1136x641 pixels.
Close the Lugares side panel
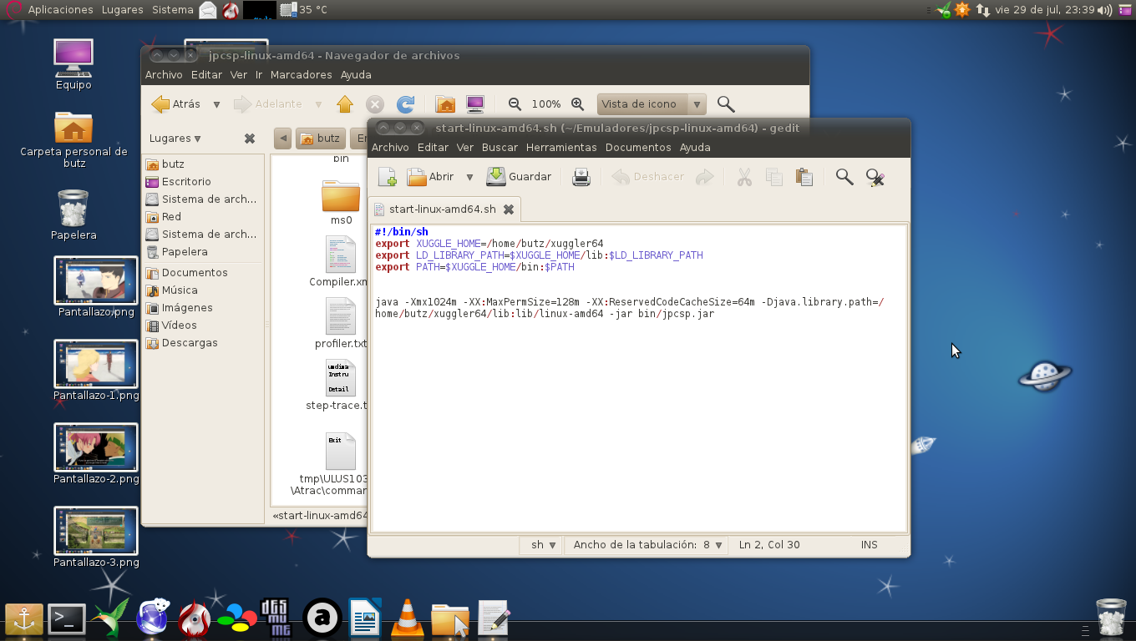pyautogui.click(x=249, y=139)
